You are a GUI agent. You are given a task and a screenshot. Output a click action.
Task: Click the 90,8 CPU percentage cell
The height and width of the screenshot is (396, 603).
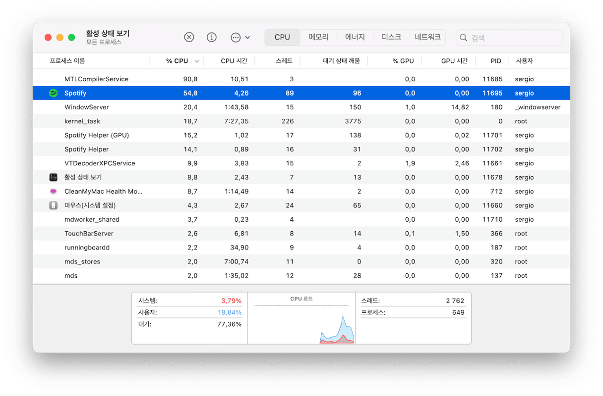coord(190,79)
